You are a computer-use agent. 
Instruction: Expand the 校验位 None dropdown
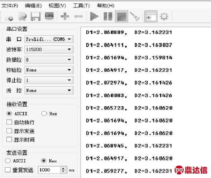[49, 70]
